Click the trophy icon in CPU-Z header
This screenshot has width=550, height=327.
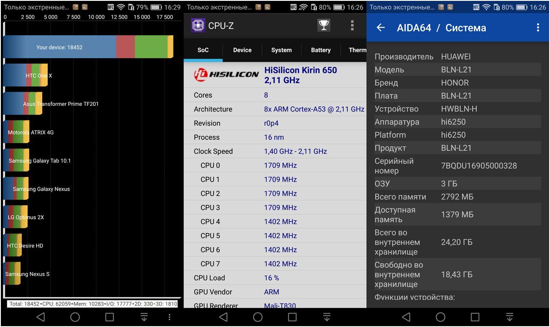click(324, 26)
